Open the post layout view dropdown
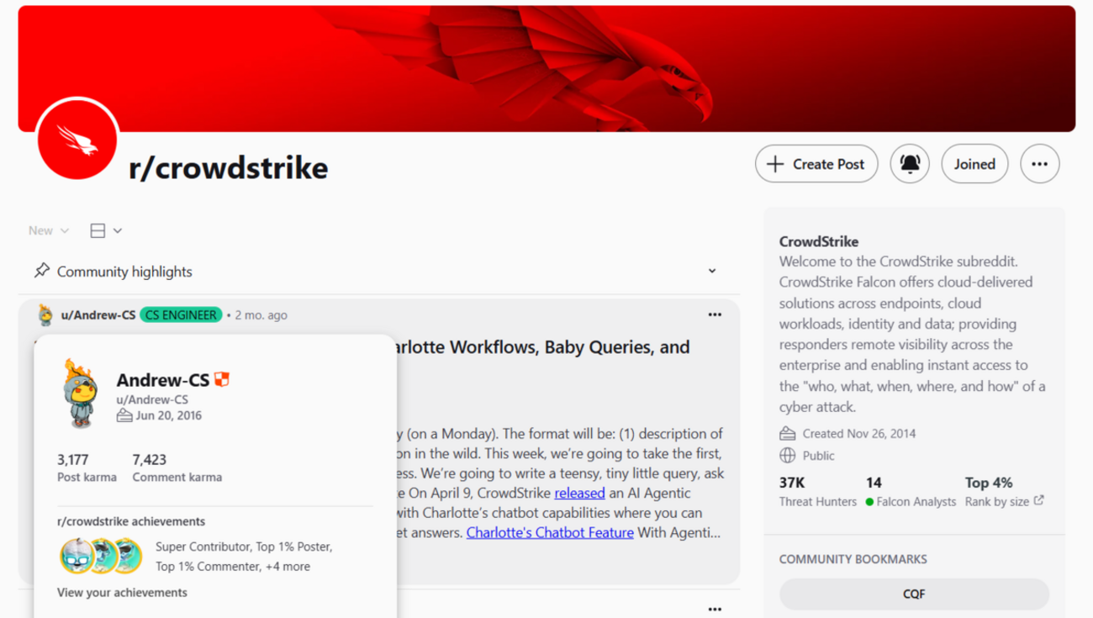This screenshot has height=618, width=1093. point(106,230)
